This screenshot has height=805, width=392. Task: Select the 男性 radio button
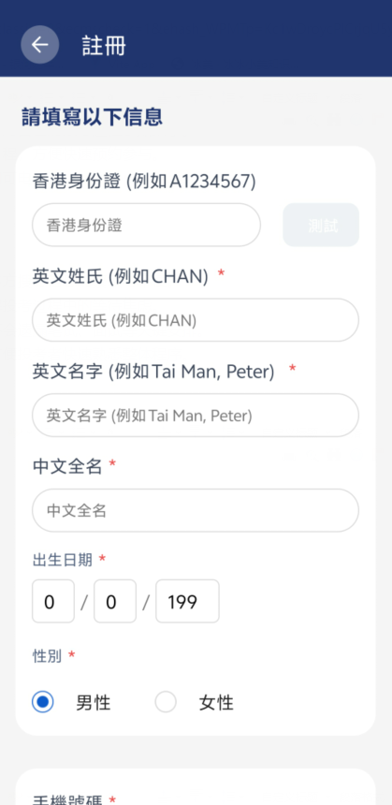pos(43,702)
